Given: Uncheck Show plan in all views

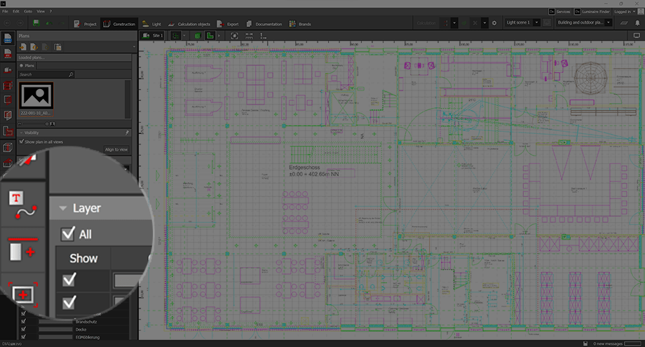Looking at the screenshot, I should [22, 141].
